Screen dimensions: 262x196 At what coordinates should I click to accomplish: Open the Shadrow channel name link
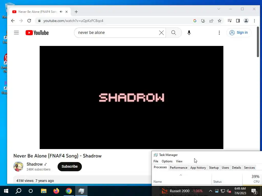35,164
